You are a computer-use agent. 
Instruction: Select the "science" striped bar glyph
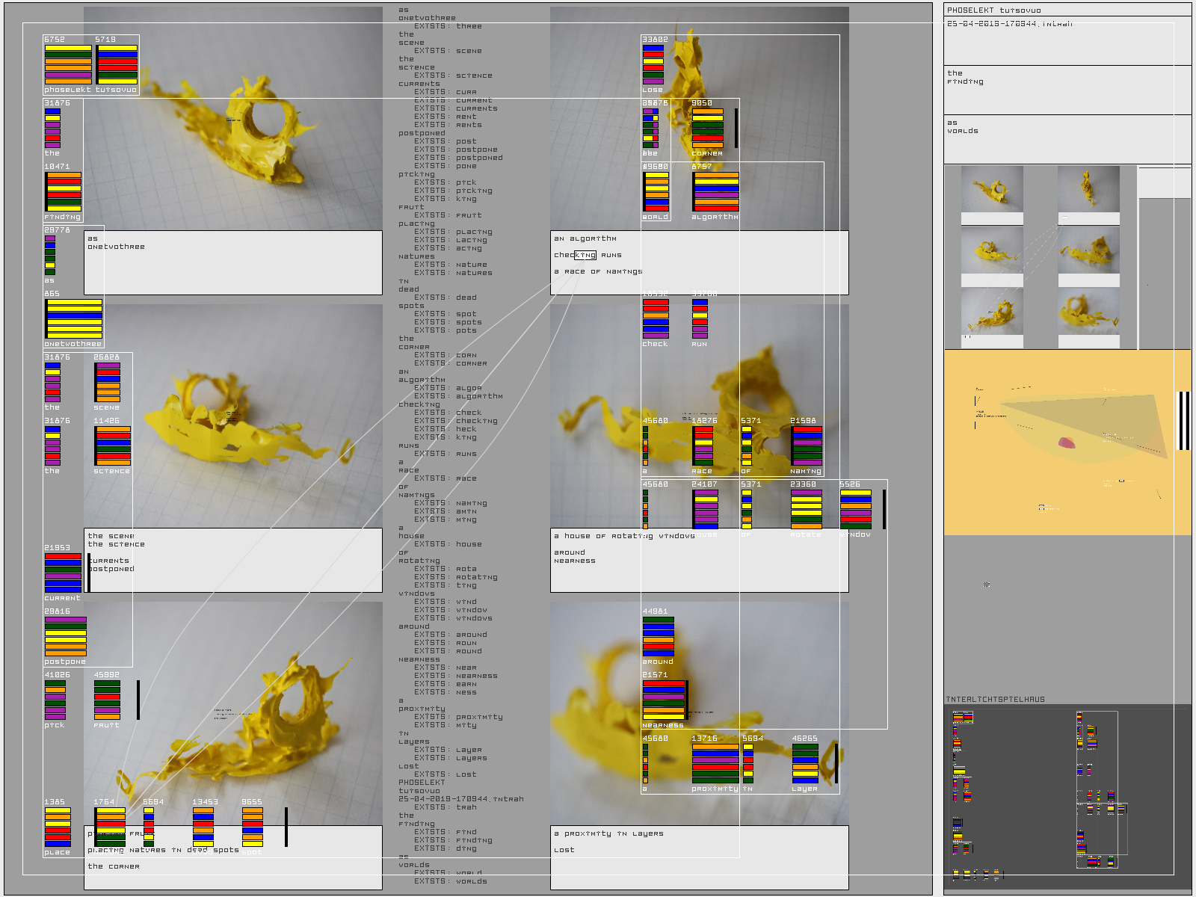click(x=112, y=446)
